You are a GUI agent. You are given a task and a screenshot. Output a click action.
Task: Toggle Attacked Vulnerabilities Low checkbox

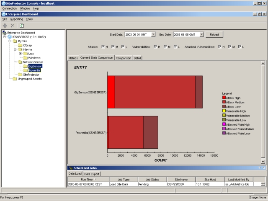[x=240, y=46]
